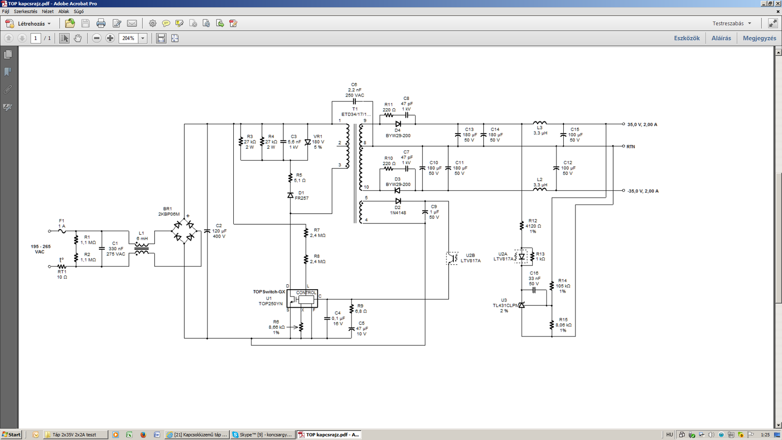The height and width of the screenshot is (440, 782).
Task: Toggle fit one full page view
Action: point(175,38)
